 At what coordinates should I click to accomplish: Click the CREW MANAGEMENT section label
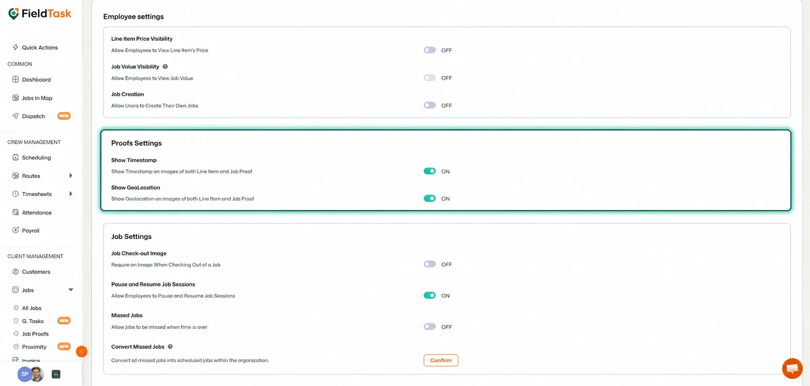pyautogui.click(x=34, y=142)
